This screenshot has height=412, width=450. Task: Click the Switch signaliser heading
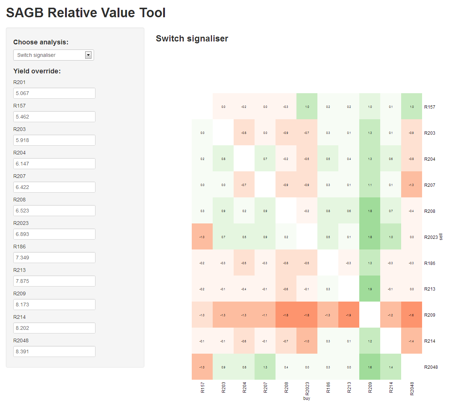click(x=192, y=39)
